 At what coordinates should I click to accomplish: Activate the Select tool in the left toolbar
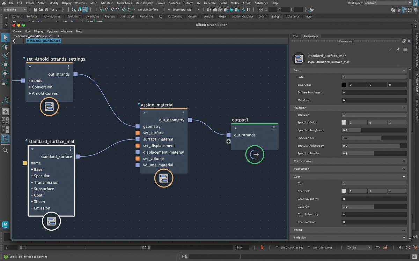5,37
